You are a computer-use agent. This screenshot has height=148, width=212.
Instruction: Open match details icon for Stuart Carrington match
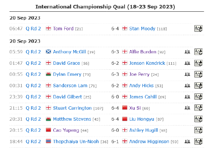click(x=198, y=108)
